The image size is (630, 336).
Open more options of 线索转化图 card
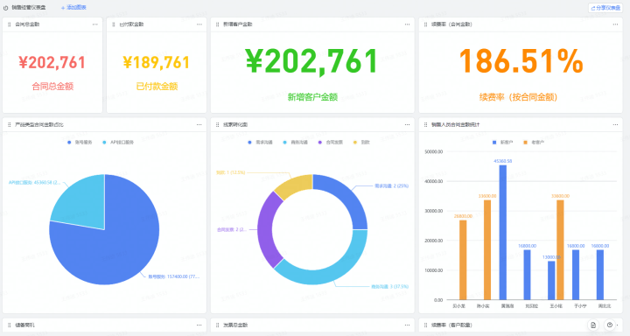[407, 125]
